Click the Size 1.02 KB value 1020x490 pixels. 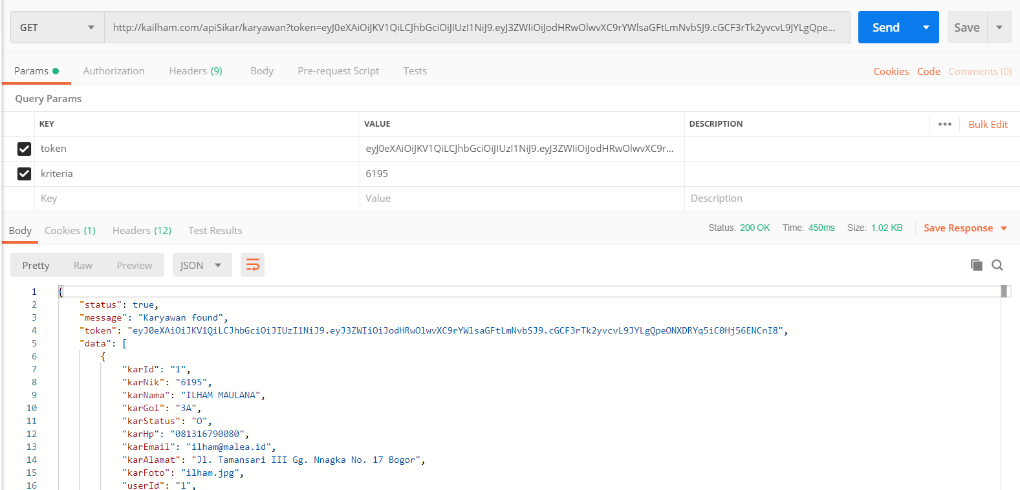tap(886, 228)
